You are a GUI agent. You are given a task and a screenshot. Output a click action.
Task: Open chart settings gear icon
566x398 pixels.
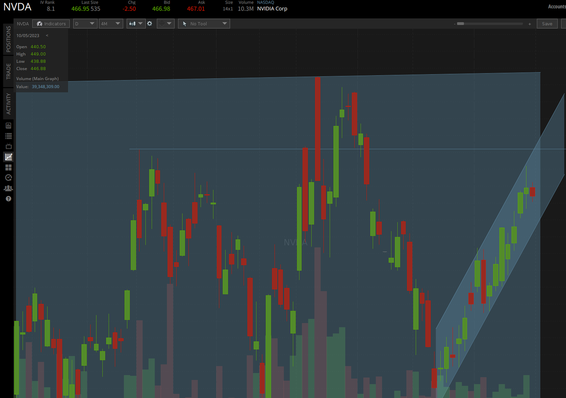pyautogui.click(x=150, y=24)
